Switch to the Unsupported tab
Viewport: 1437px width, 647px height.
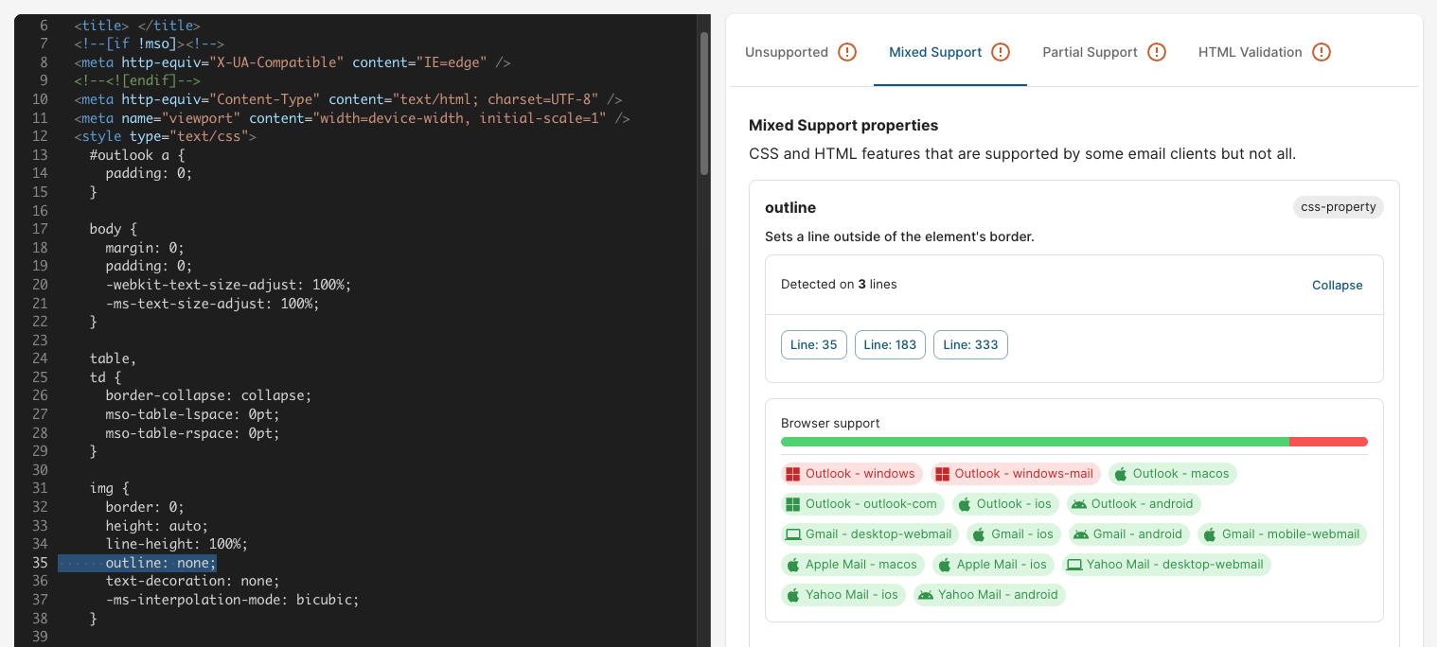coord(801,52)
